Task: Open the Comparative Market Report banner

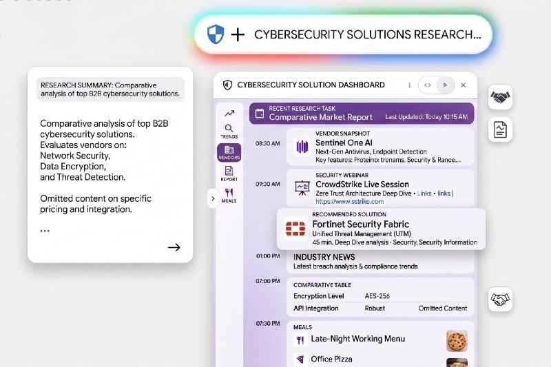Action: coord(362,114)
